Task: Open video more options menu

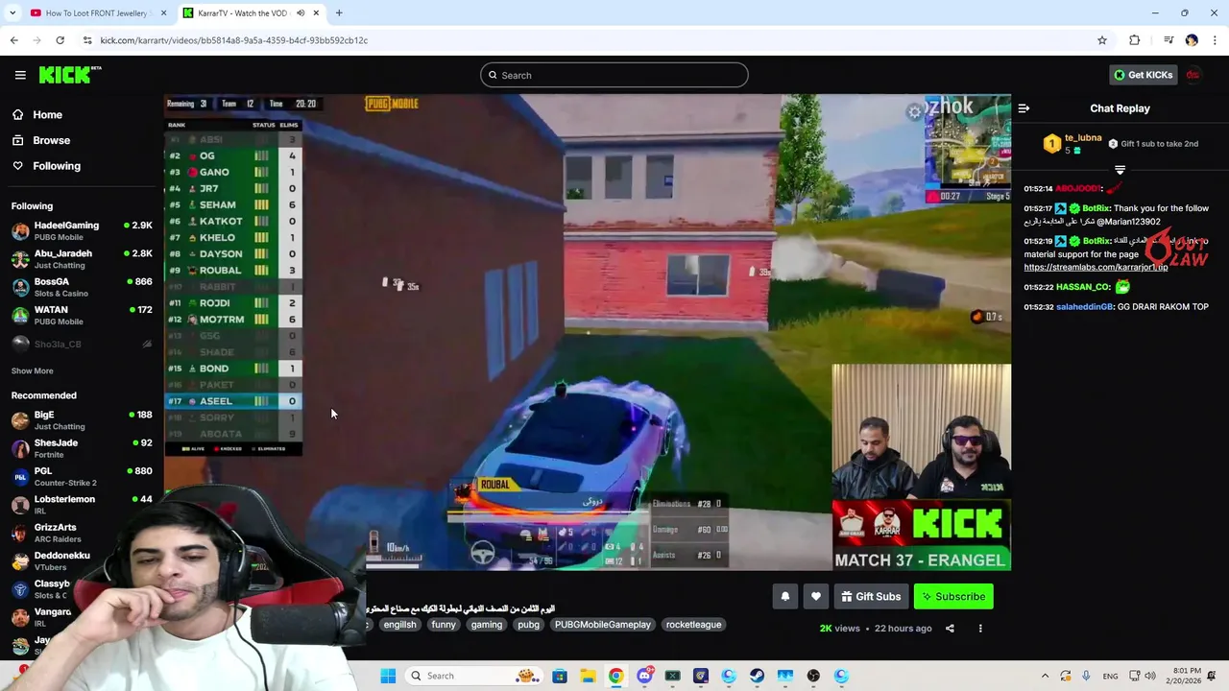Action: 980,629
